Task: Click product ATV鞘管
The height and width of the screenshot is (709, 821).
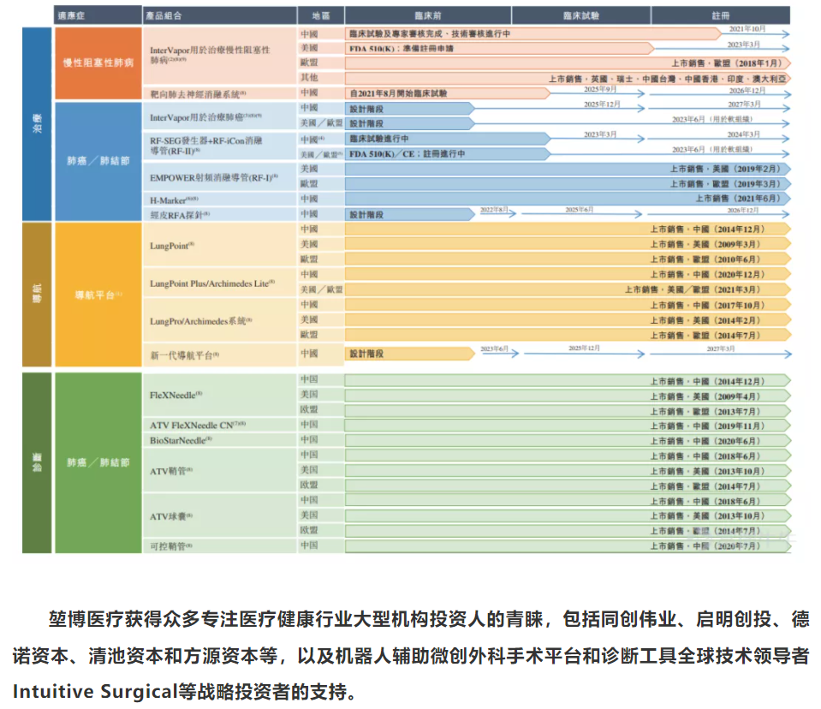Action: 170,471
